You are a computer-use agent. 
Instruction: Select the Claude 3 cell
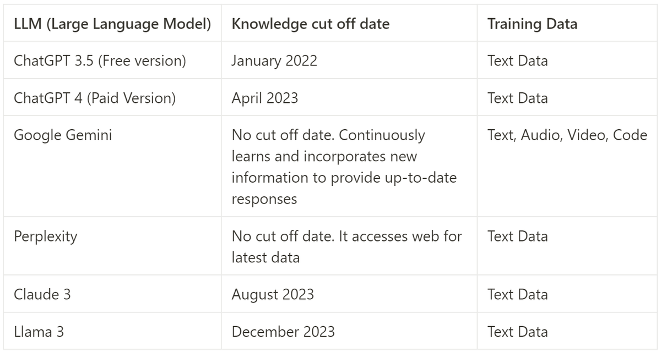click(x=42, y=294)
